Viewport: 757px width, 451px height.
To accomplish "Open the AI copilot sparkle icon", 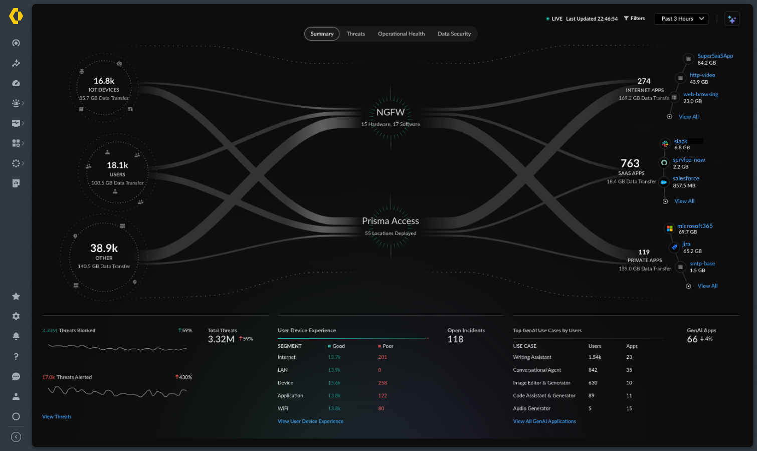I will point(731,19).
